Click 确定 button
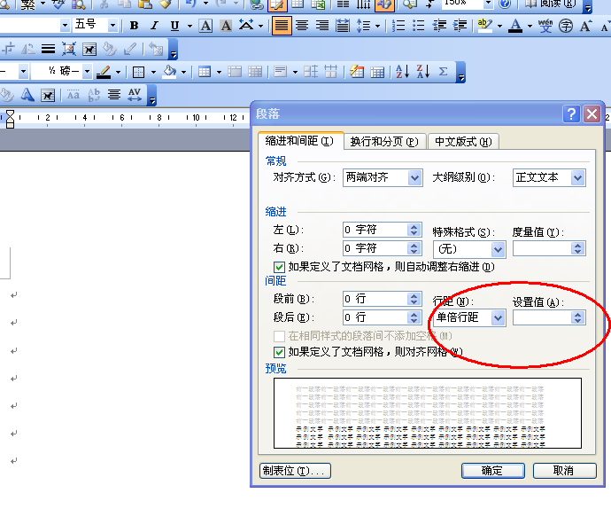The image size is (611, 532). point(492,471)
